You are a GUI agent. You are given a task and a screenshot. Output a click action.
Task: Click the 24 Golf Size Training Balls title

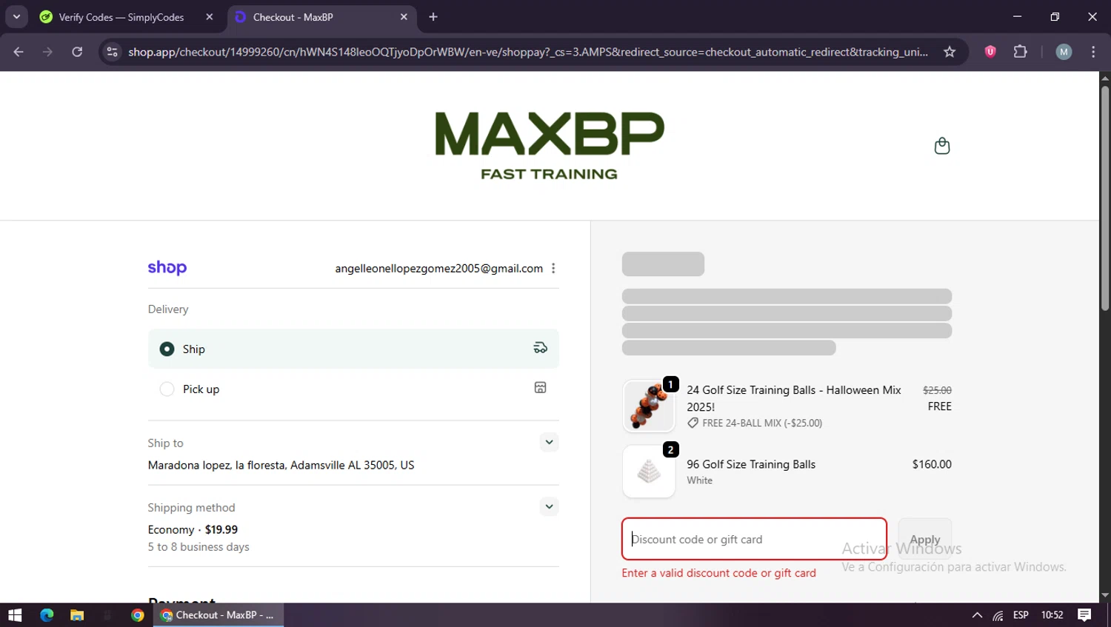coord(794,398)
